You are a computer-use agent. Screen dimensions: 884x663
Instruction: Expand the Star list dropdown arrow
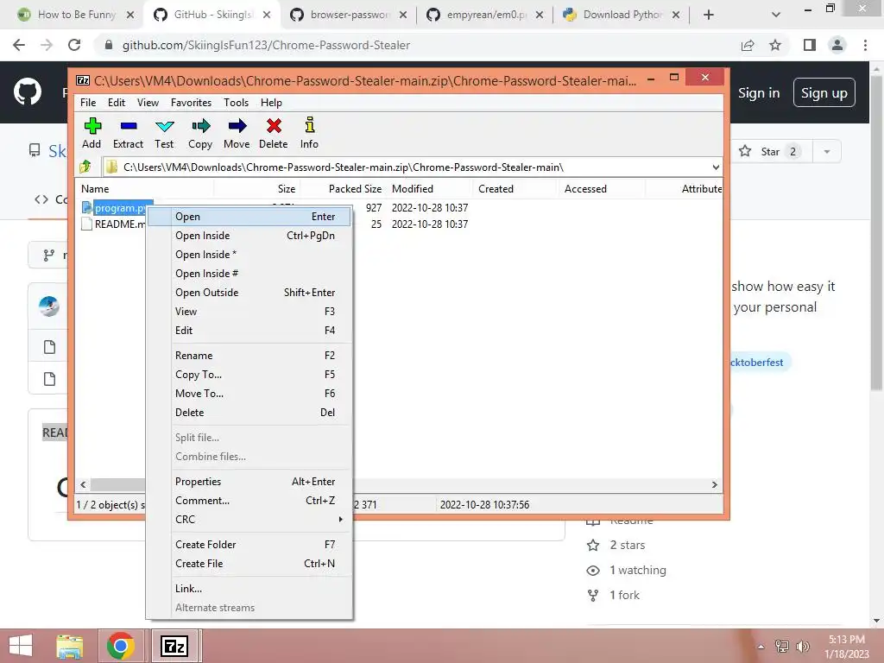[827, 151]
